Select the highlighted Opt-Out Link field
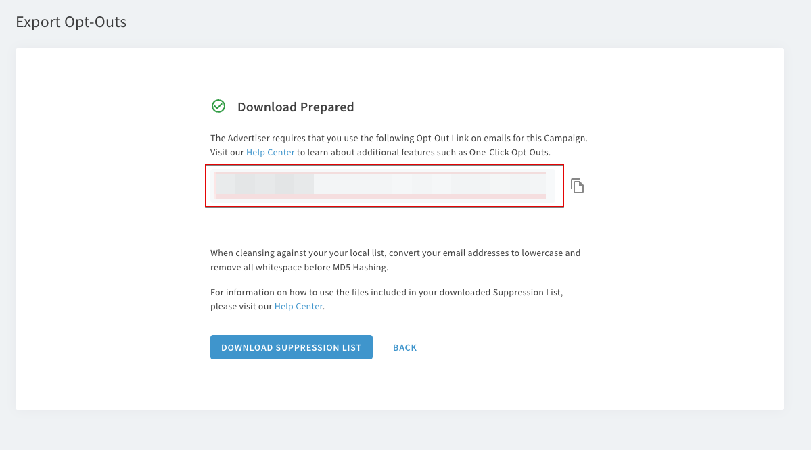The height and width of the screenshot is (450, 811). (x=384, y=185)
